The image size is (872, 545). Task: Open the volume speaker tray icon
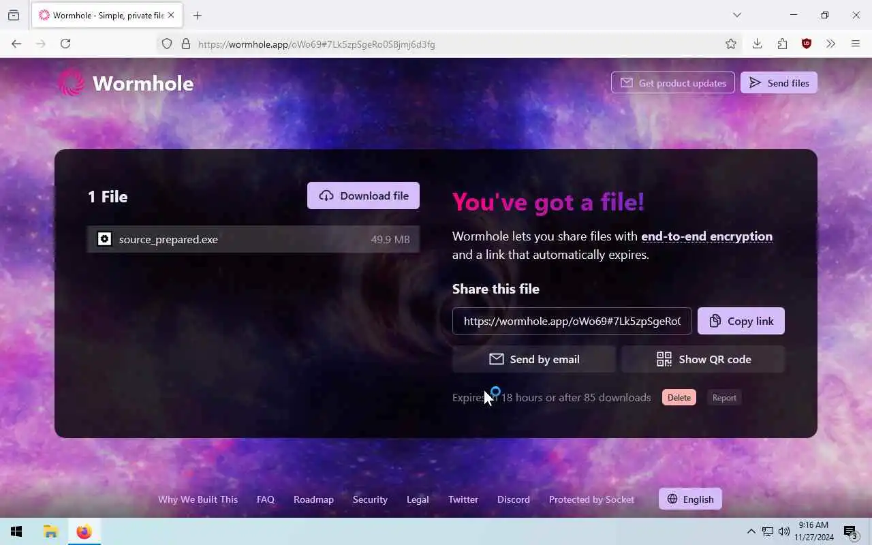(783, 531)
